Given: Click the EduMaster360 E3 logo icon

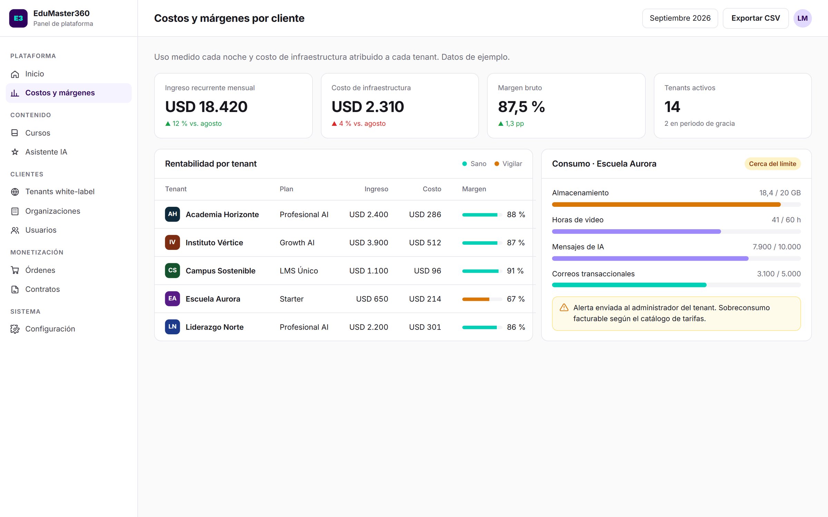Looking at the screenshot, I should (18, 18).
